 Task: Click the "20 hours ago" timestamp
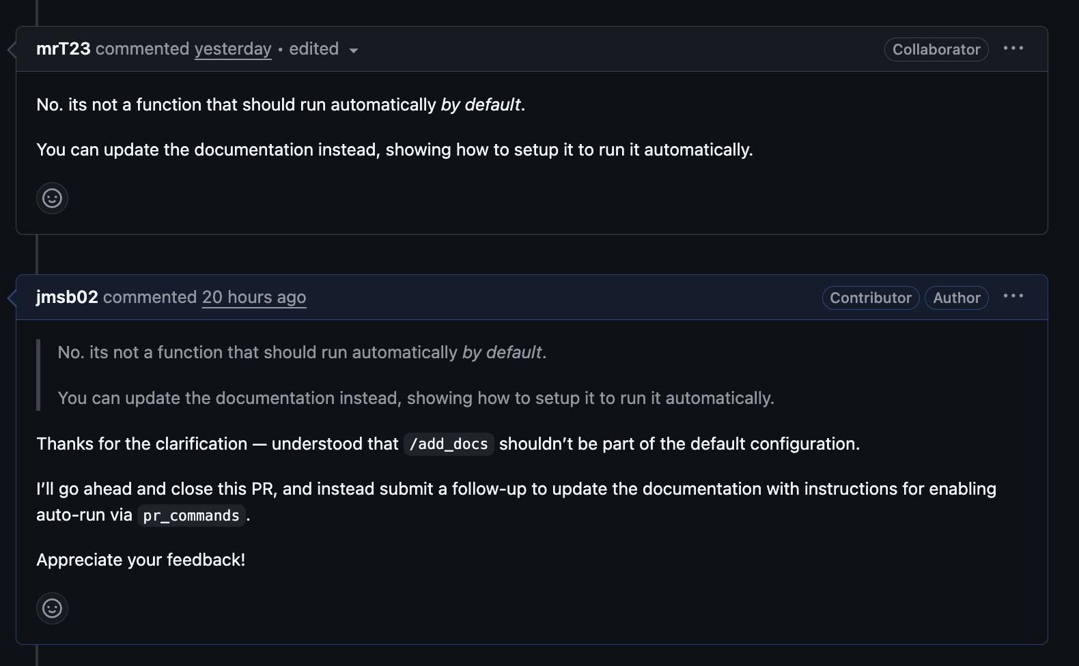point(254,298)
